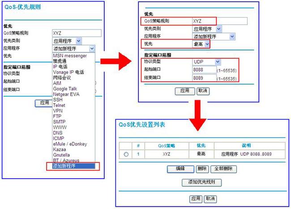
Task: Click 全部删除 button
Action: pos(223,169)
